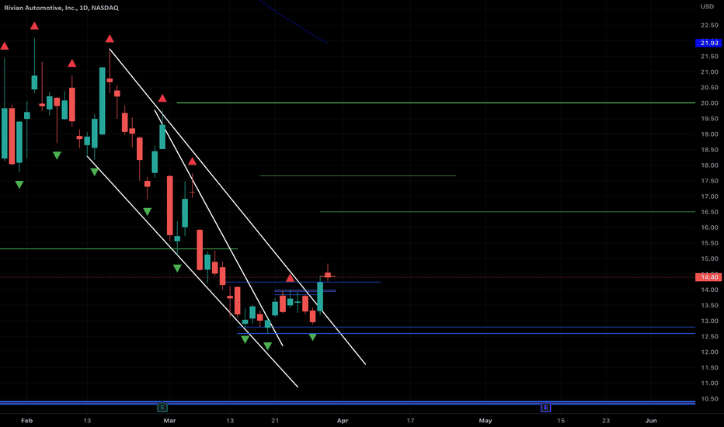Click the blue E earnings icon after May
The width and height of the screenshot is (724, 427).
pyautogui.click(x=546, y=407)
